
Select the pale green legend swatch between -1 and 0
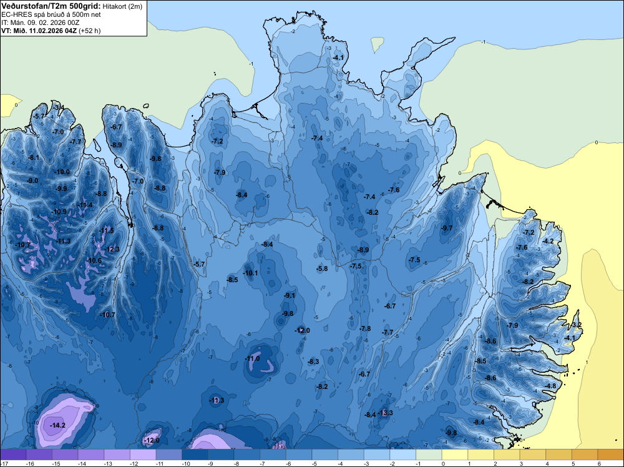click(429, 455)
